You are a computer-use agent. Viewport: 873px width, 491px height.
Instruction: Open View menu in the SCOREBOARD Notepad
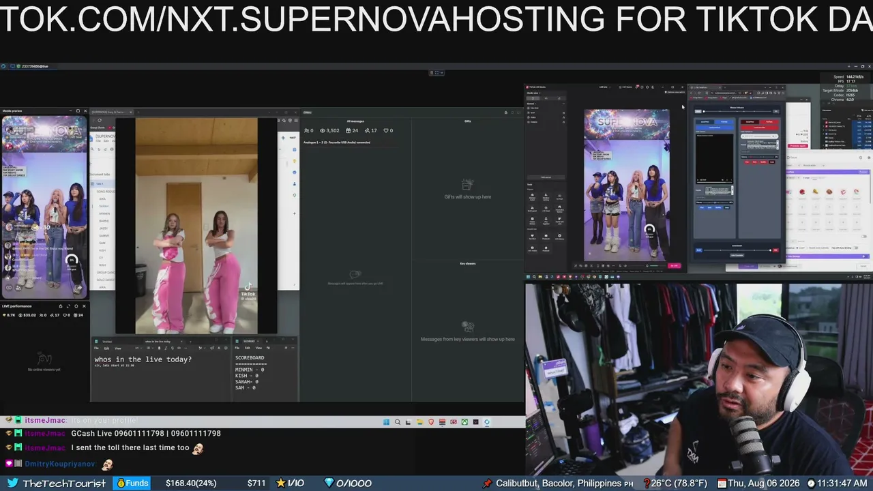point(258,348)
